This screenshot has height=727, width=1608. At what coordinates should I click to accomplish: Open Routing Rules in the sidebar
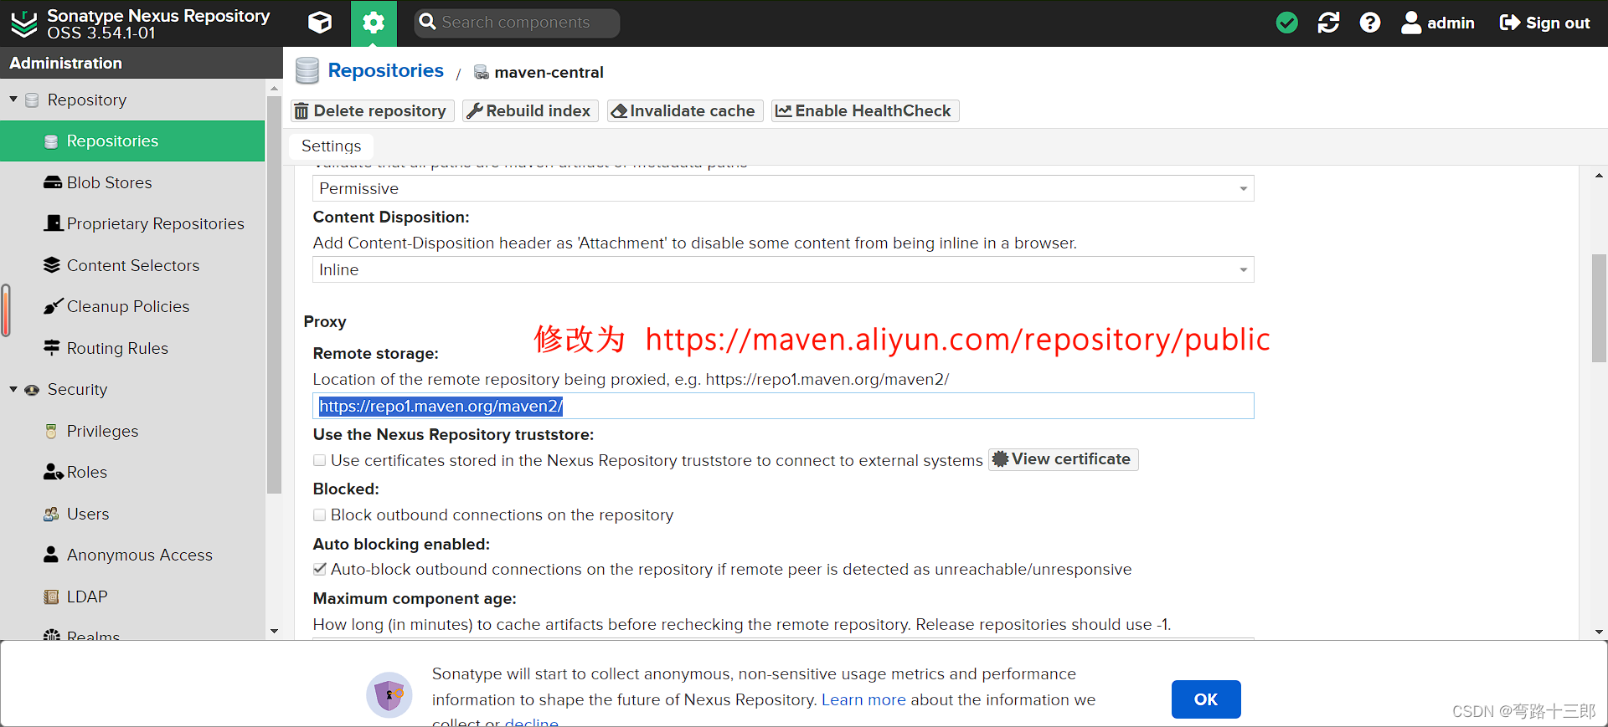click(132, 348)
